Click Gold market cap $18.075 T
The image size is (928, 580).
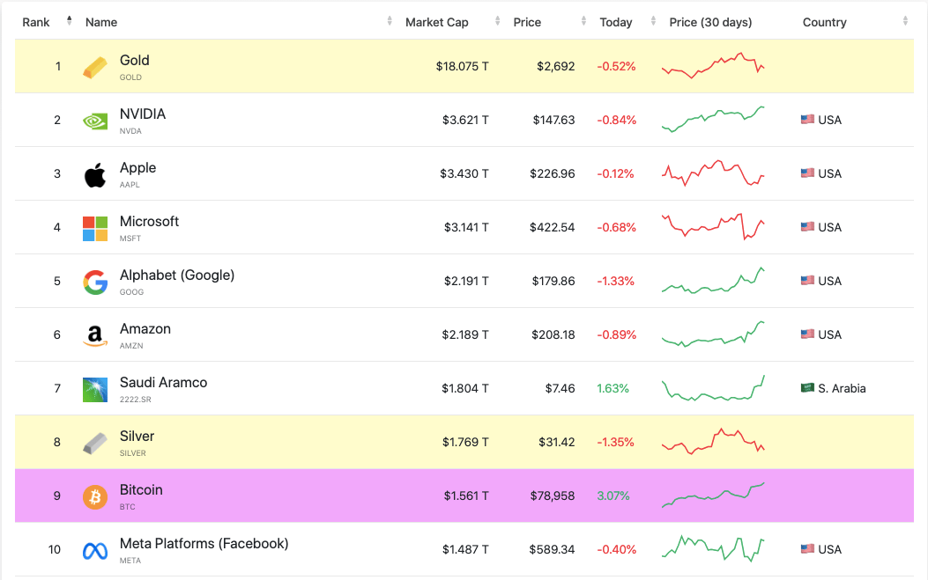point(462,66)
